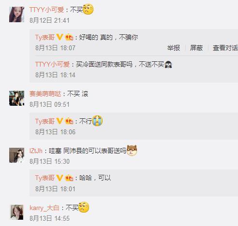Click the skeptical emoji in karry_大白's comment
Image resolution: width=238 pixels, height=226 pixels.
[84, 207]
